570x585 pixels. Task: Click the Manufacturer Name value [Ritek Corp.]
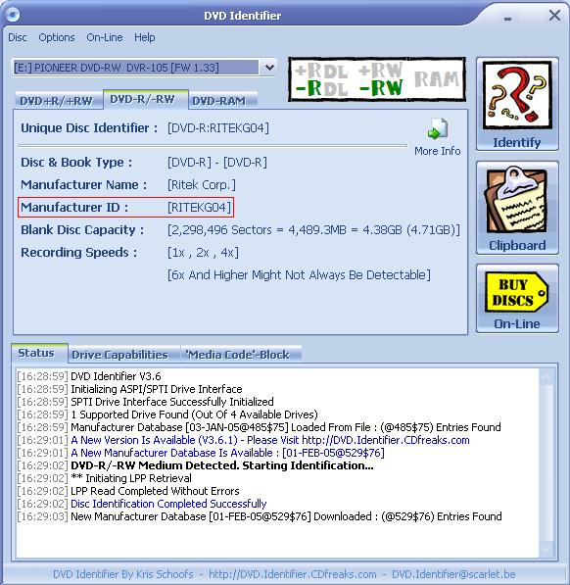tap(202, 184)
